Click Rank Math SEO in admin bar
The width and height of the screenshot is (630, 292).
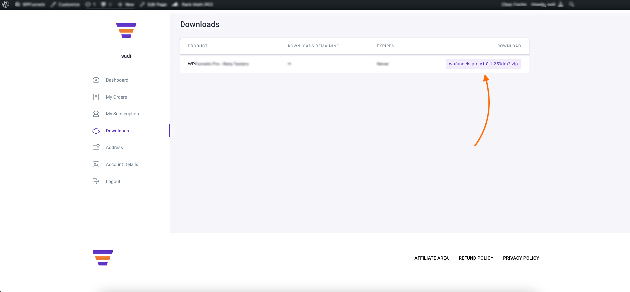(x=193, y=4)
